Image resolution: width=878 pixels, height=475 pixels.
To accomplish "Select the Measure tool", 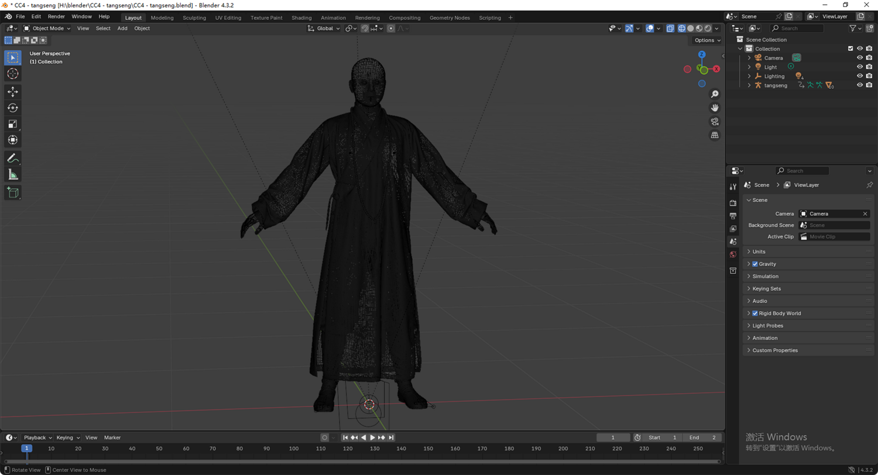I will click(x=13, y=174).
